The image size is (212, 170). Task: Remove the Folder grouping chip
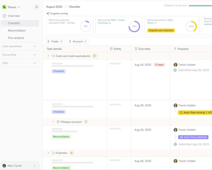[62, 42]
